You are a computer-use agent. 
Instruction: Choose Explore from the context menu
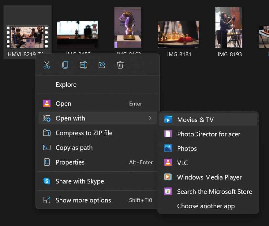(x=98, y=85)
